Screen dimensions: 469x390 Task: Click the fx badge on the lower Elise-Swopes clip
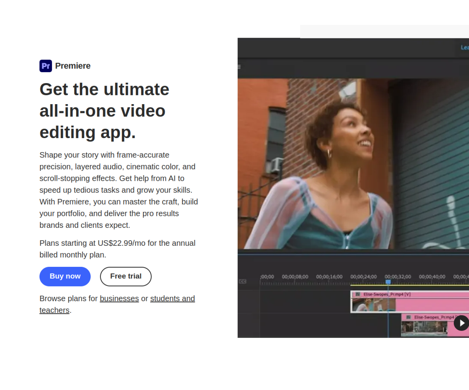(409, 317)
